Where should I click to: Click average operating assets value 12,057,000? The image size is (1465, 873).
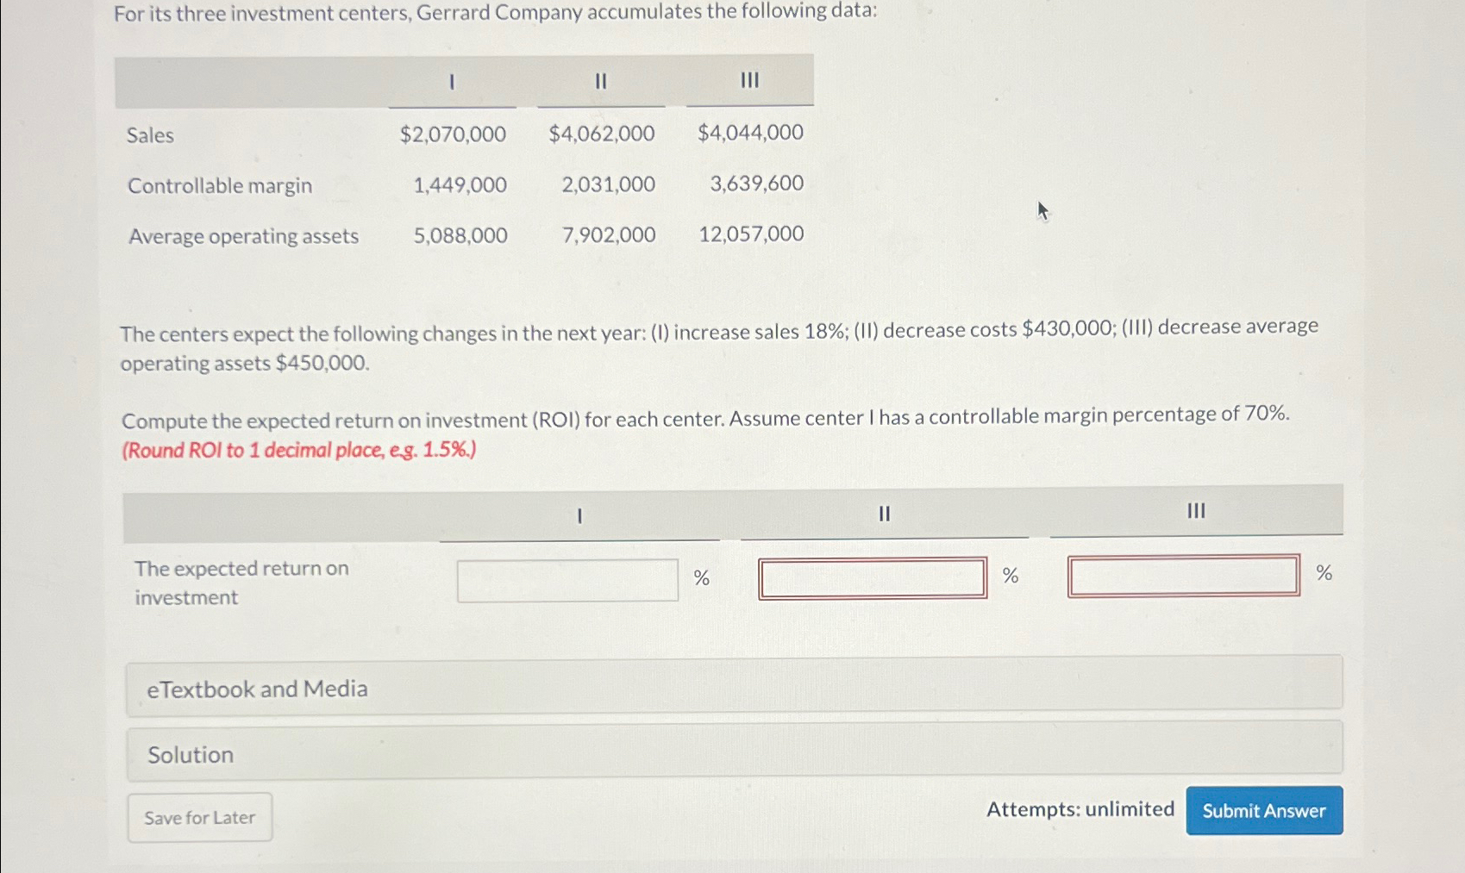(x=751, y=234)
